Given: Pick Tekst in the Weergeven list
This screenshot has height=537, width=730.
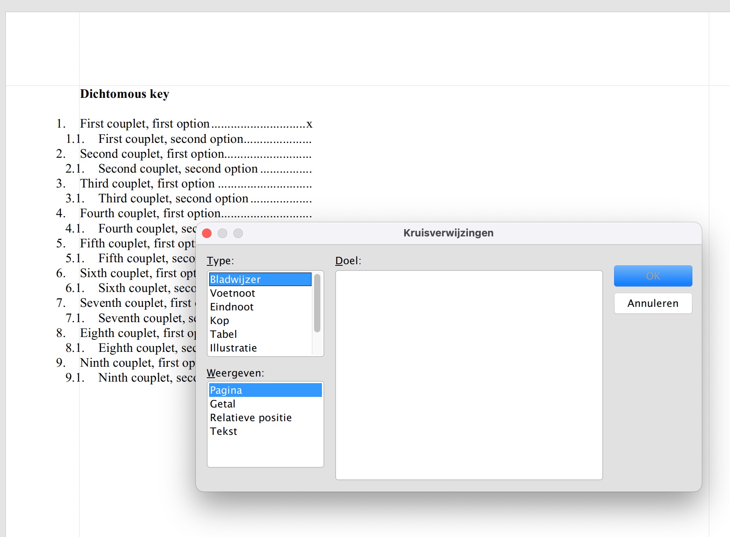Looking at the screenshot, I should click(224, 431).
